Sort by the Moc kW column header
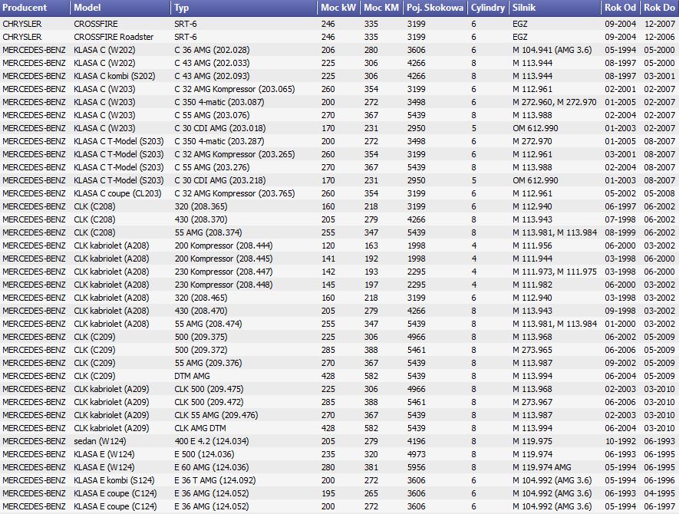679x514 pixels. (338, 8)
